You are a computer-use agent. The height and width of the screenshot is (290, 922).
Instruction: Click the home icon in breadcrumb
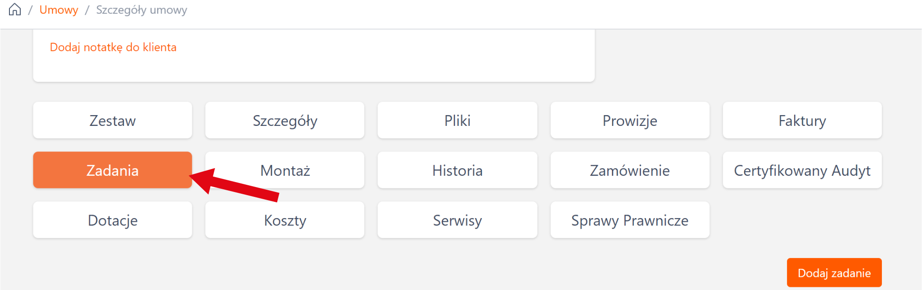click(15, 9)
